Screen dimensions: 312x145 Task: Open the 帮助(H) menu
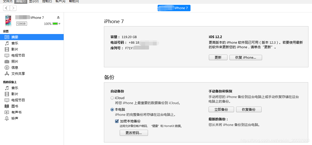pos(74,1)
